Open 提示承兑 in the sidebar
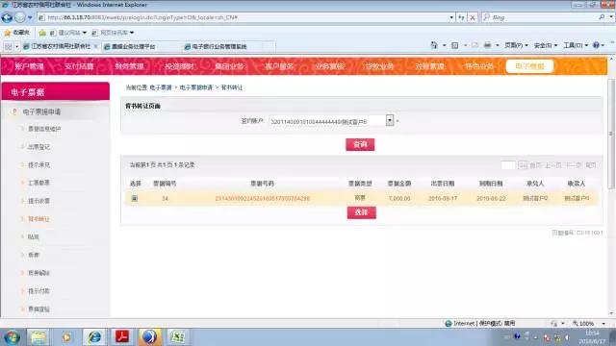616x346 pixels. click(x=38, y=164)
